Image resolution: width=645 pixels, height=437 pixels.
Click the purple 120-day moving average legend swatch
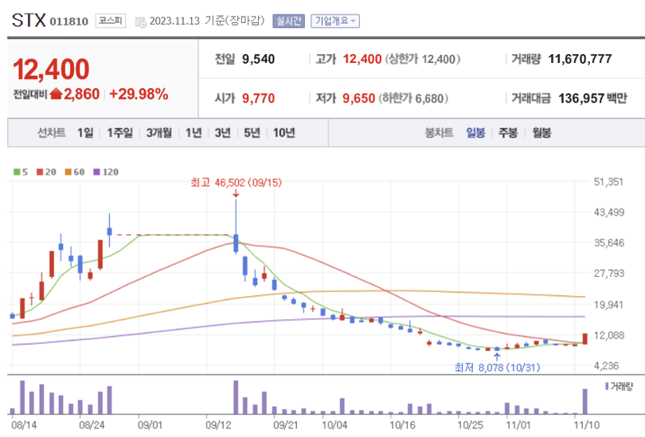pyautogui.click(x=96, y=172)
